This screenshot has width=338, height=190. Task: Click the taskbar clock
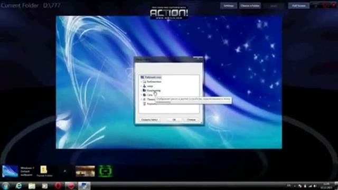[326, 186]
